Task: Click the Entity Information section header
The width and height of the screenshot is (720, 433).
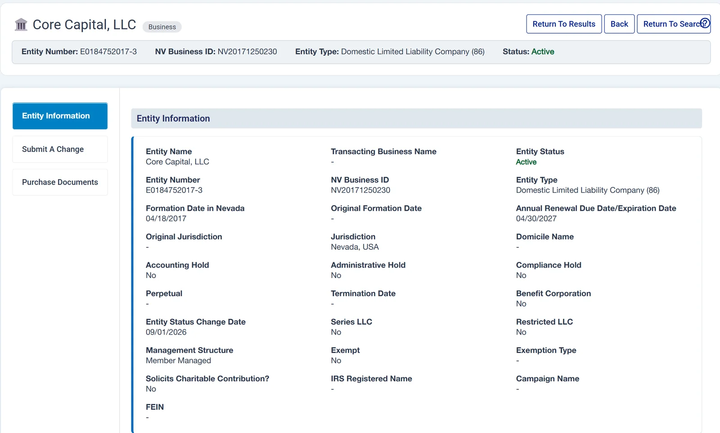Action: [416, 119]
